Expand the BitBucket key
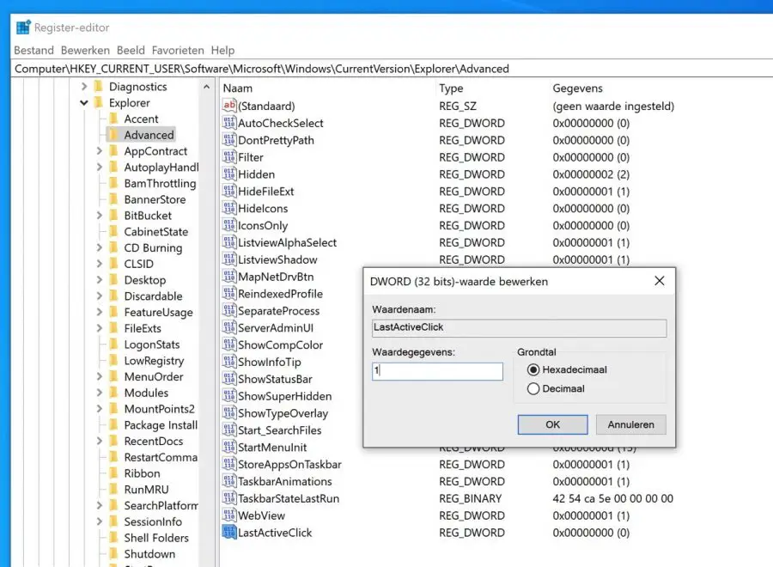The image size is (773, 567). (x=99, y=216)
